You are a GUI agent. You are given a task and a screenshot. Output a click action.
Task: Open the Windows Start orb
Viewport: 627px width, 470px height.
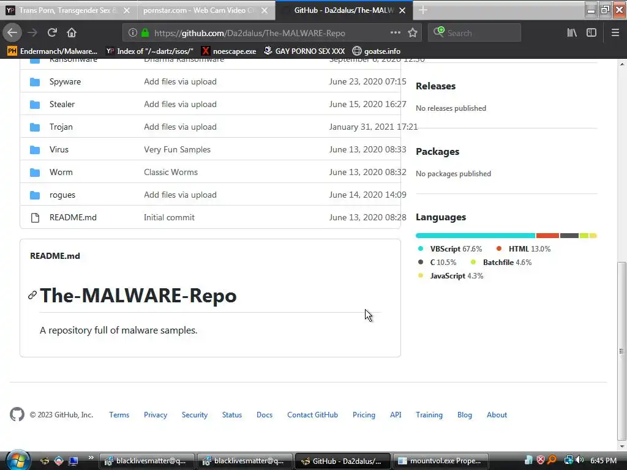17,460
